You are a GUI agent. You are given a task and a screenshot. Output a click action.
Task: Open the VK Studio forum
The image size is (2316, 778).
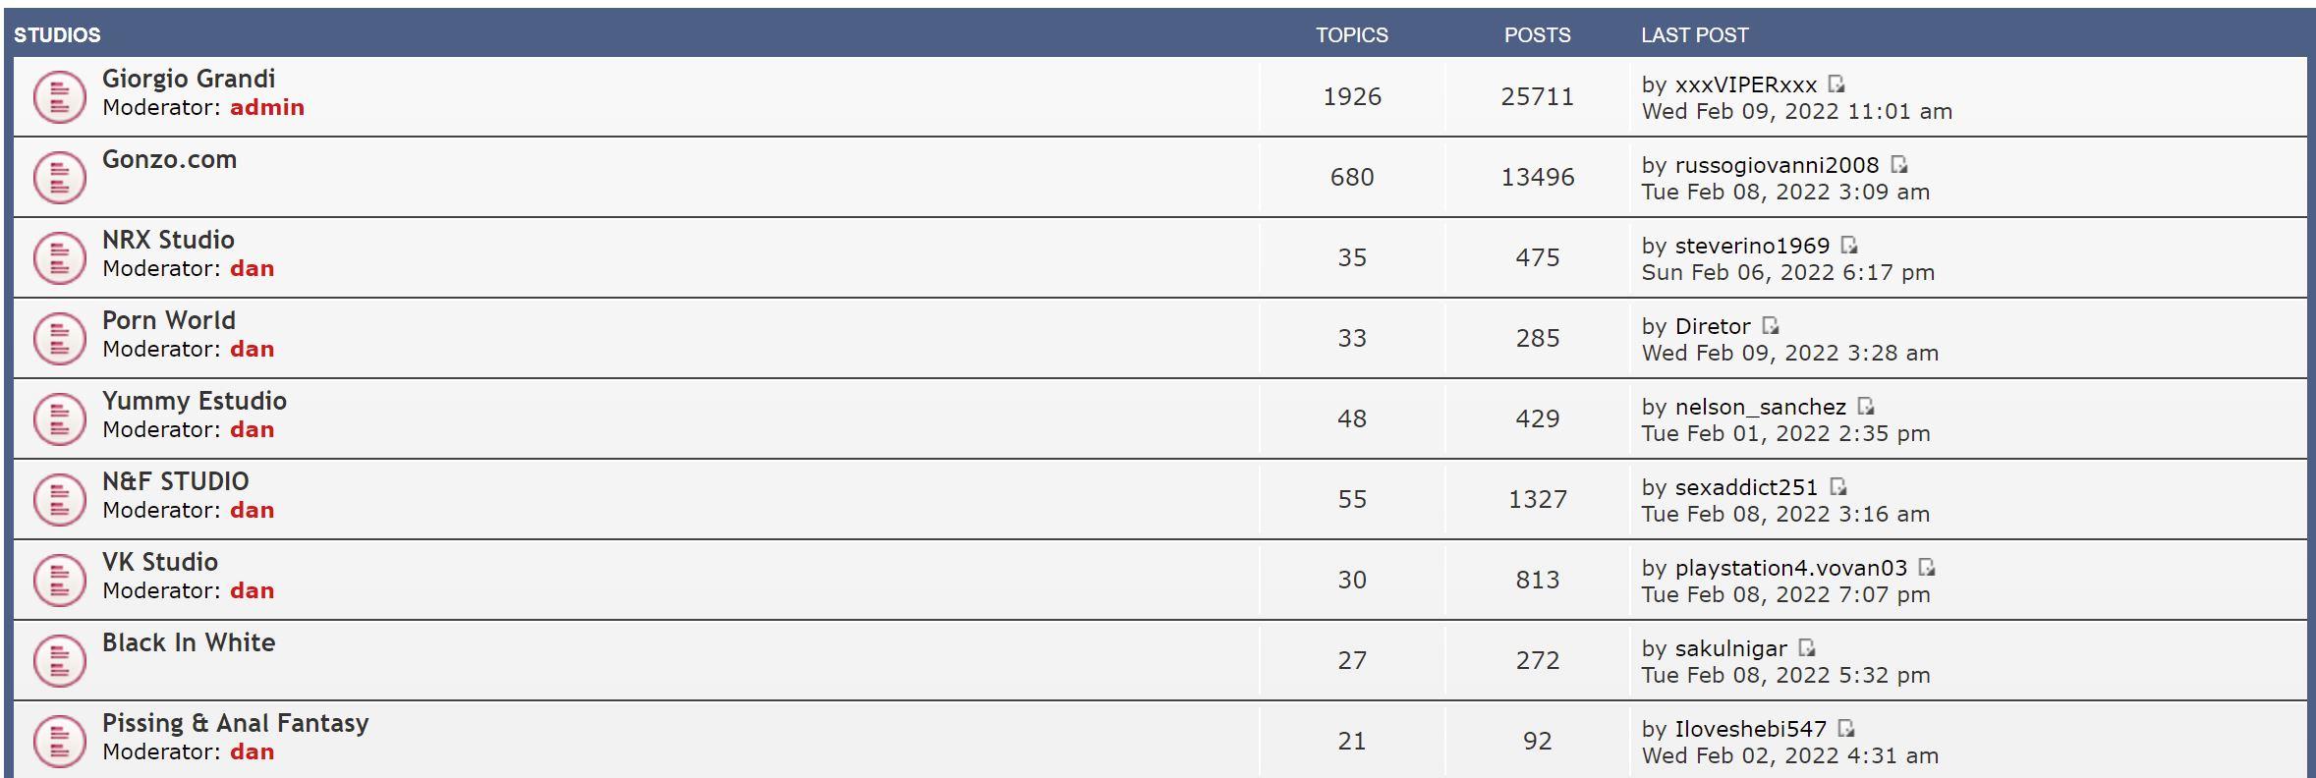(160, 562)
